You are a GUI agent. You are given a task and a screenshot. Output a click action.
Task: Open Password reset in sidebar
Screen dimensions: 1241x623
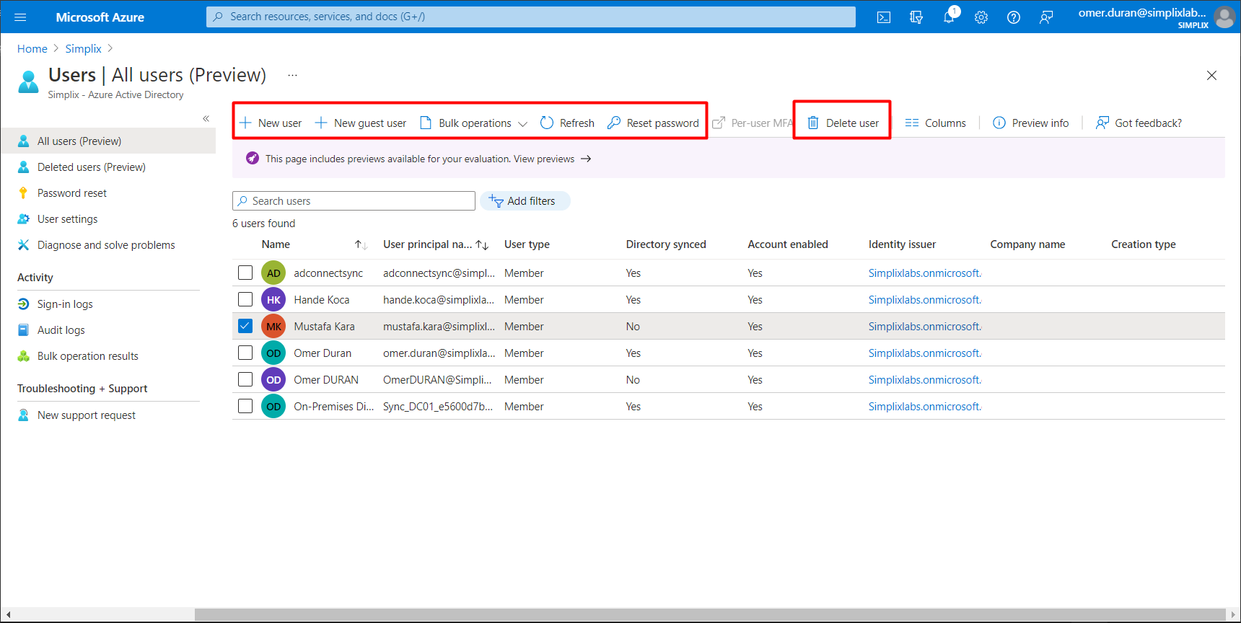(x=72, y=193)
